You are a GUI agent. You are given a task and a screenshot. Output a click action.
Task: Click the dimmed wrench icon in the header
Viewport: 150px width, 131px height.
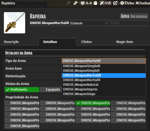[x=69, y=3]
